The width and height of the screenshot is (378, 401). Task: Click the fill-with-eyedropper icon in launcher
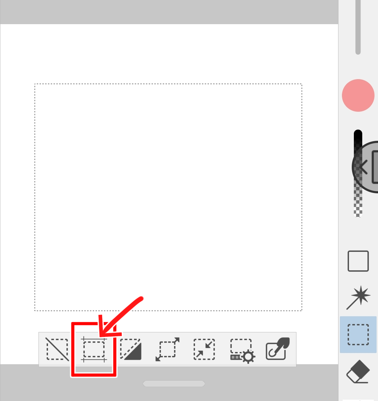click(x=278, y=348)
